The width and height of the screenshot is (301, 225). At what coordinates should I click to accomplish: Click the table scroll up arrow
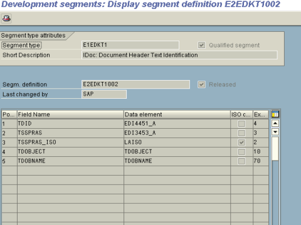275,123
